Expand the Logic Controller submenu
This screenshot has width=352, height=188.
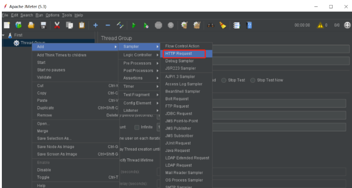pos(138,55)
